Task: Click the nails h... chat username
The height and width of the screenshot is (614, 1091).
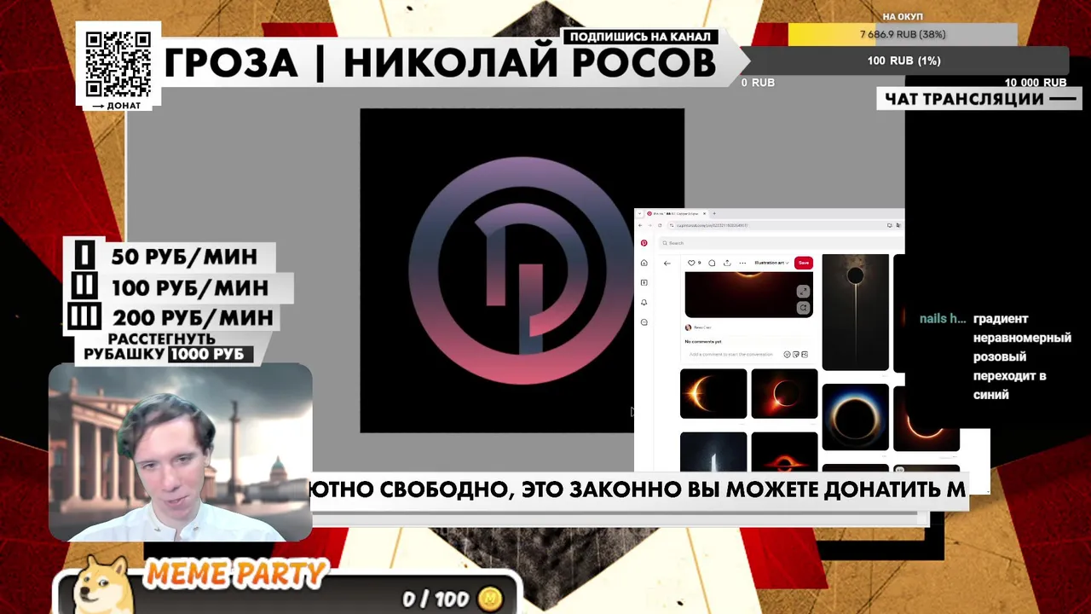Action: click(x=942, y=319)
